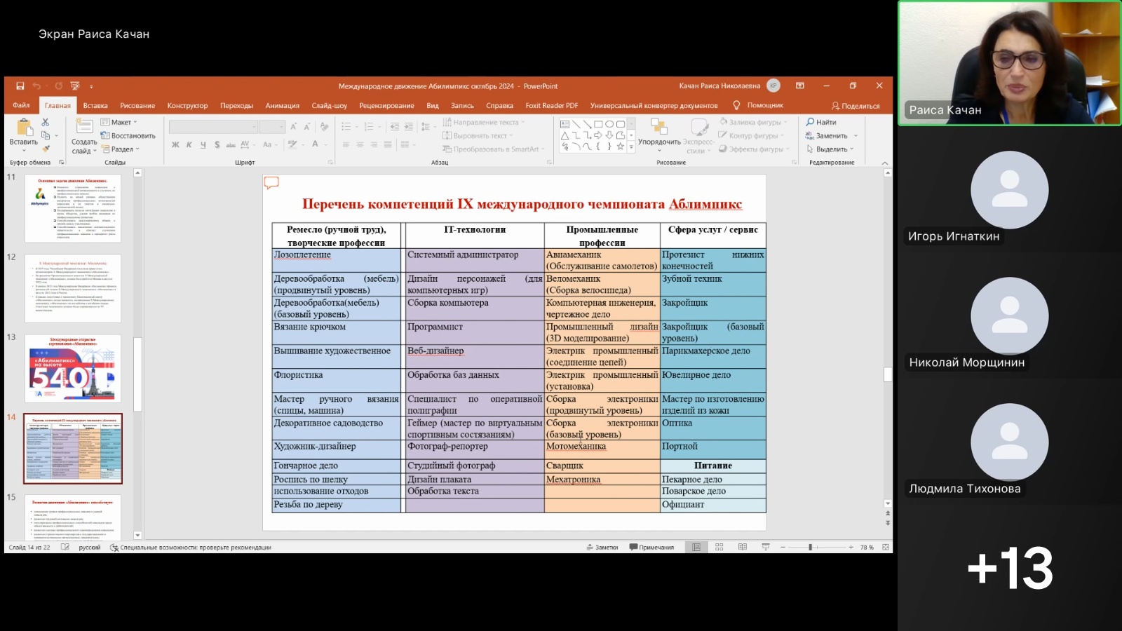This screenshot has height=631, width=1122.
Task: Decrease font size with the smaller A icon
Action: coord(306,126)
